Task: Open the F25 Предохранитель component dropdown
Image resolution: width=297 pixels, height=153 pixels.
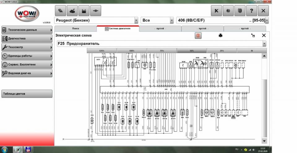Action: [x=264, y=44]
